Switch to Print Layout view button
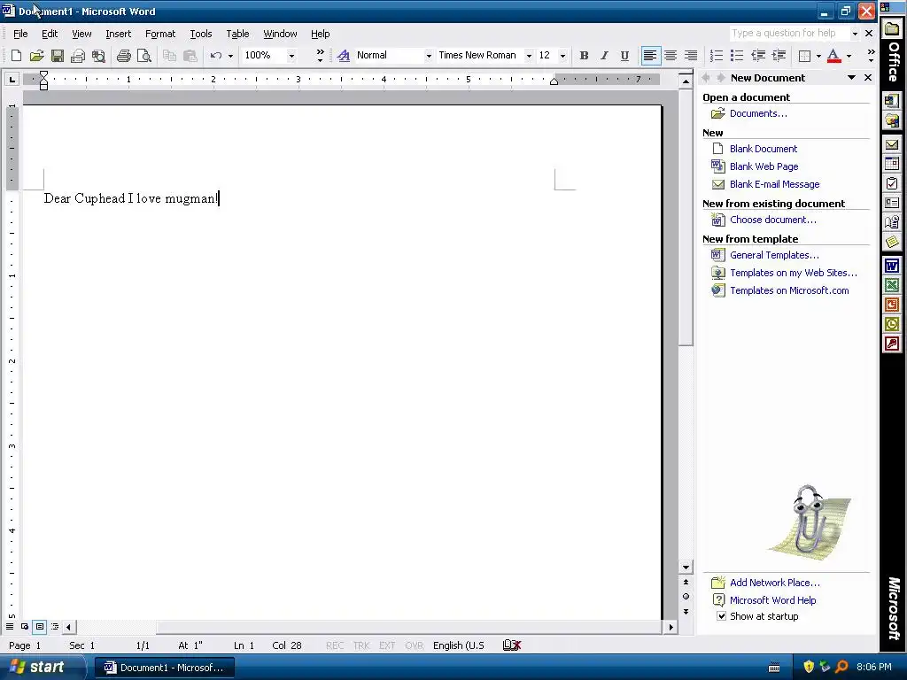This screenshot has width=907, height=680. click(39, 626)
